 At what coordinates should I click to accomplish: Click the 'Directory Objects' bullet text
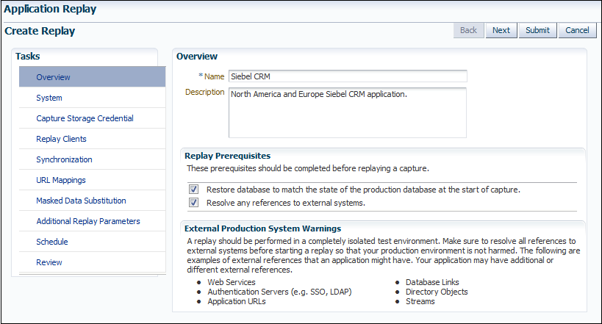click(437, 292)
